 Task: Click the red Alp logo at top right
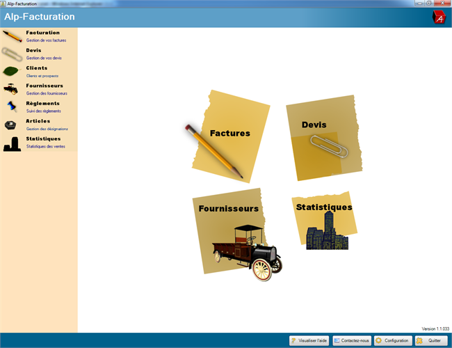(439, 17)
